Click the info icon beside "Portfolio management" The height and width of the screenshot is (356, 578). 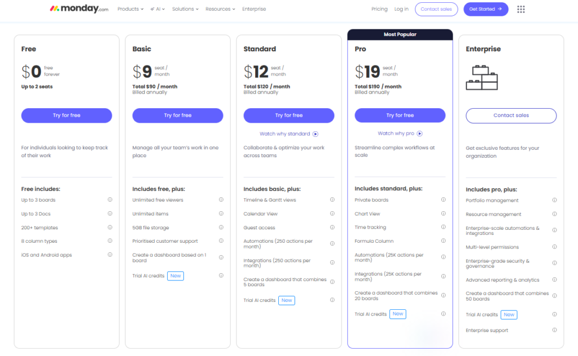coord(555,201)
